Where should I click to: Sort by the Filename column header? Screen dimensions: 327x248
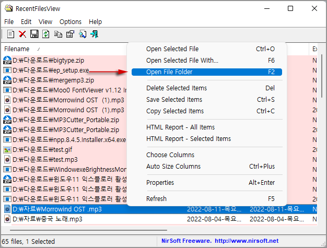click(x=17, y=49)
